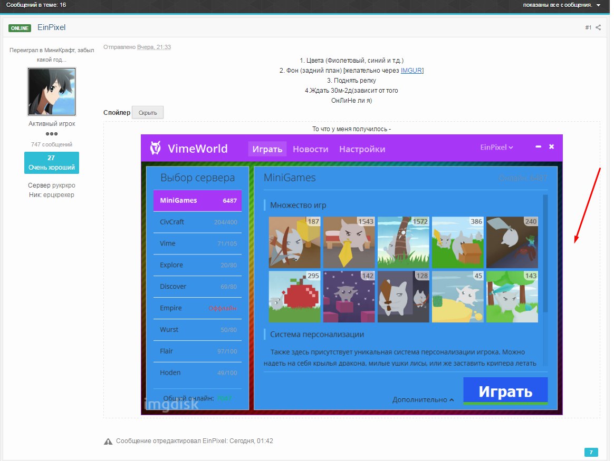This screenshot has height=461, width=614.
Task: Open the EinPixel account dropdown in launcher
Action: click(x=496, y=148)
